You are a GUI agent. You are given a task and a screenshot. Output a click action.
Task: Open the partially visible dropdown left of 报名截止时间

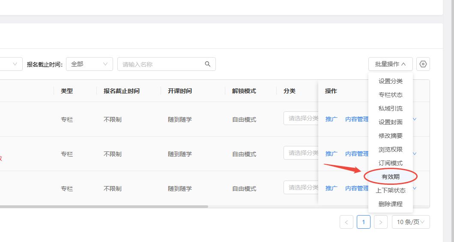click(x=11, y=64)
